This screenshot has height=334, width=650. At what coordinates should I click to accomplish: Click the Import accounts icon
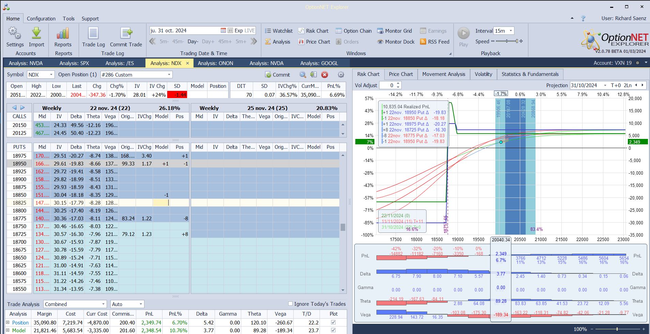pyautogui.click(x=36, y=37)
